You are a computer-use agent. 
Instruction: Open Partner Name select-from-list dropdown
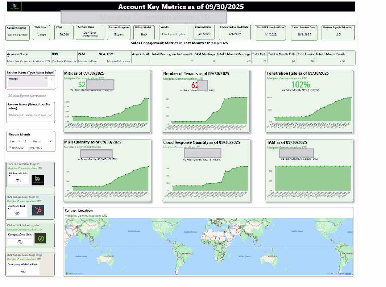click(30, 115)
